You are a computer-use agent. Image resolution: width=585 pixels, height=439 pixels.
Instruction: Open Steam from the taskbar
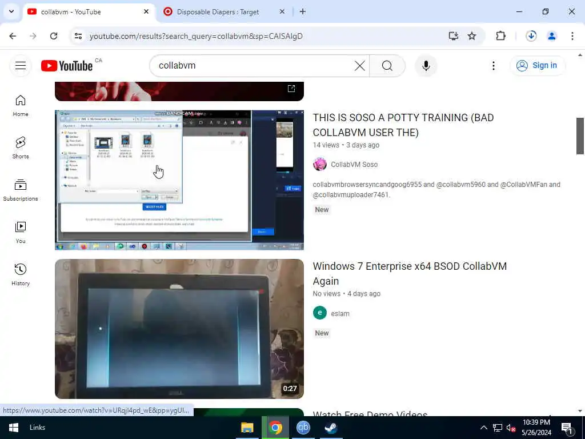coord(331,428)
